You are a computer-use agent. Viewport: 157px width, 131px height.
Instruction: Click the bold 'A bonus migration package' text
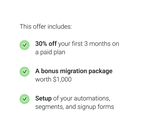click(74, 71)
